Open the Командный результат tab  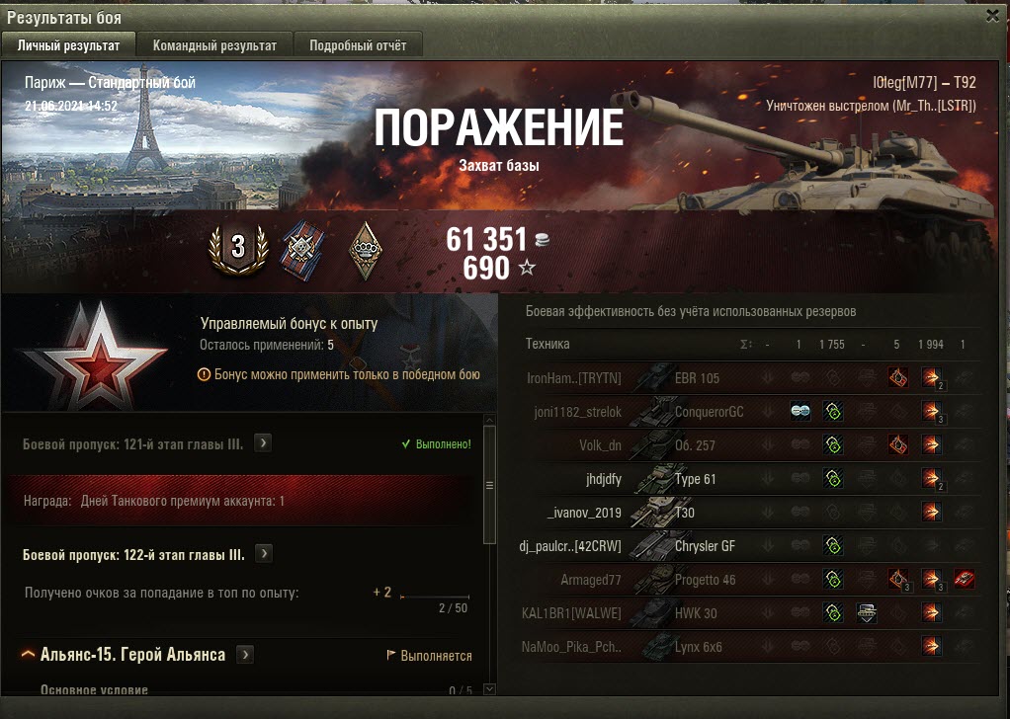point(214,45)
